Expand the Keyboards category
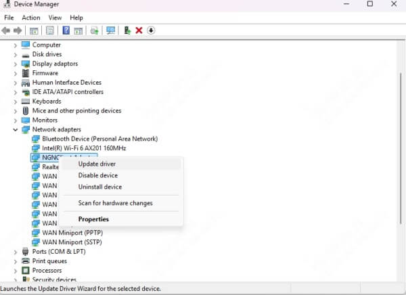406x295 pixels. [x=15, y=101]
